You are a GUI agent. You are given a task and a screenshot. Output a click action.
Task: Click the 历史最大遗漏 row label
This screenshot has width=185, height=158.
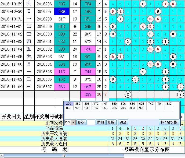54,139
